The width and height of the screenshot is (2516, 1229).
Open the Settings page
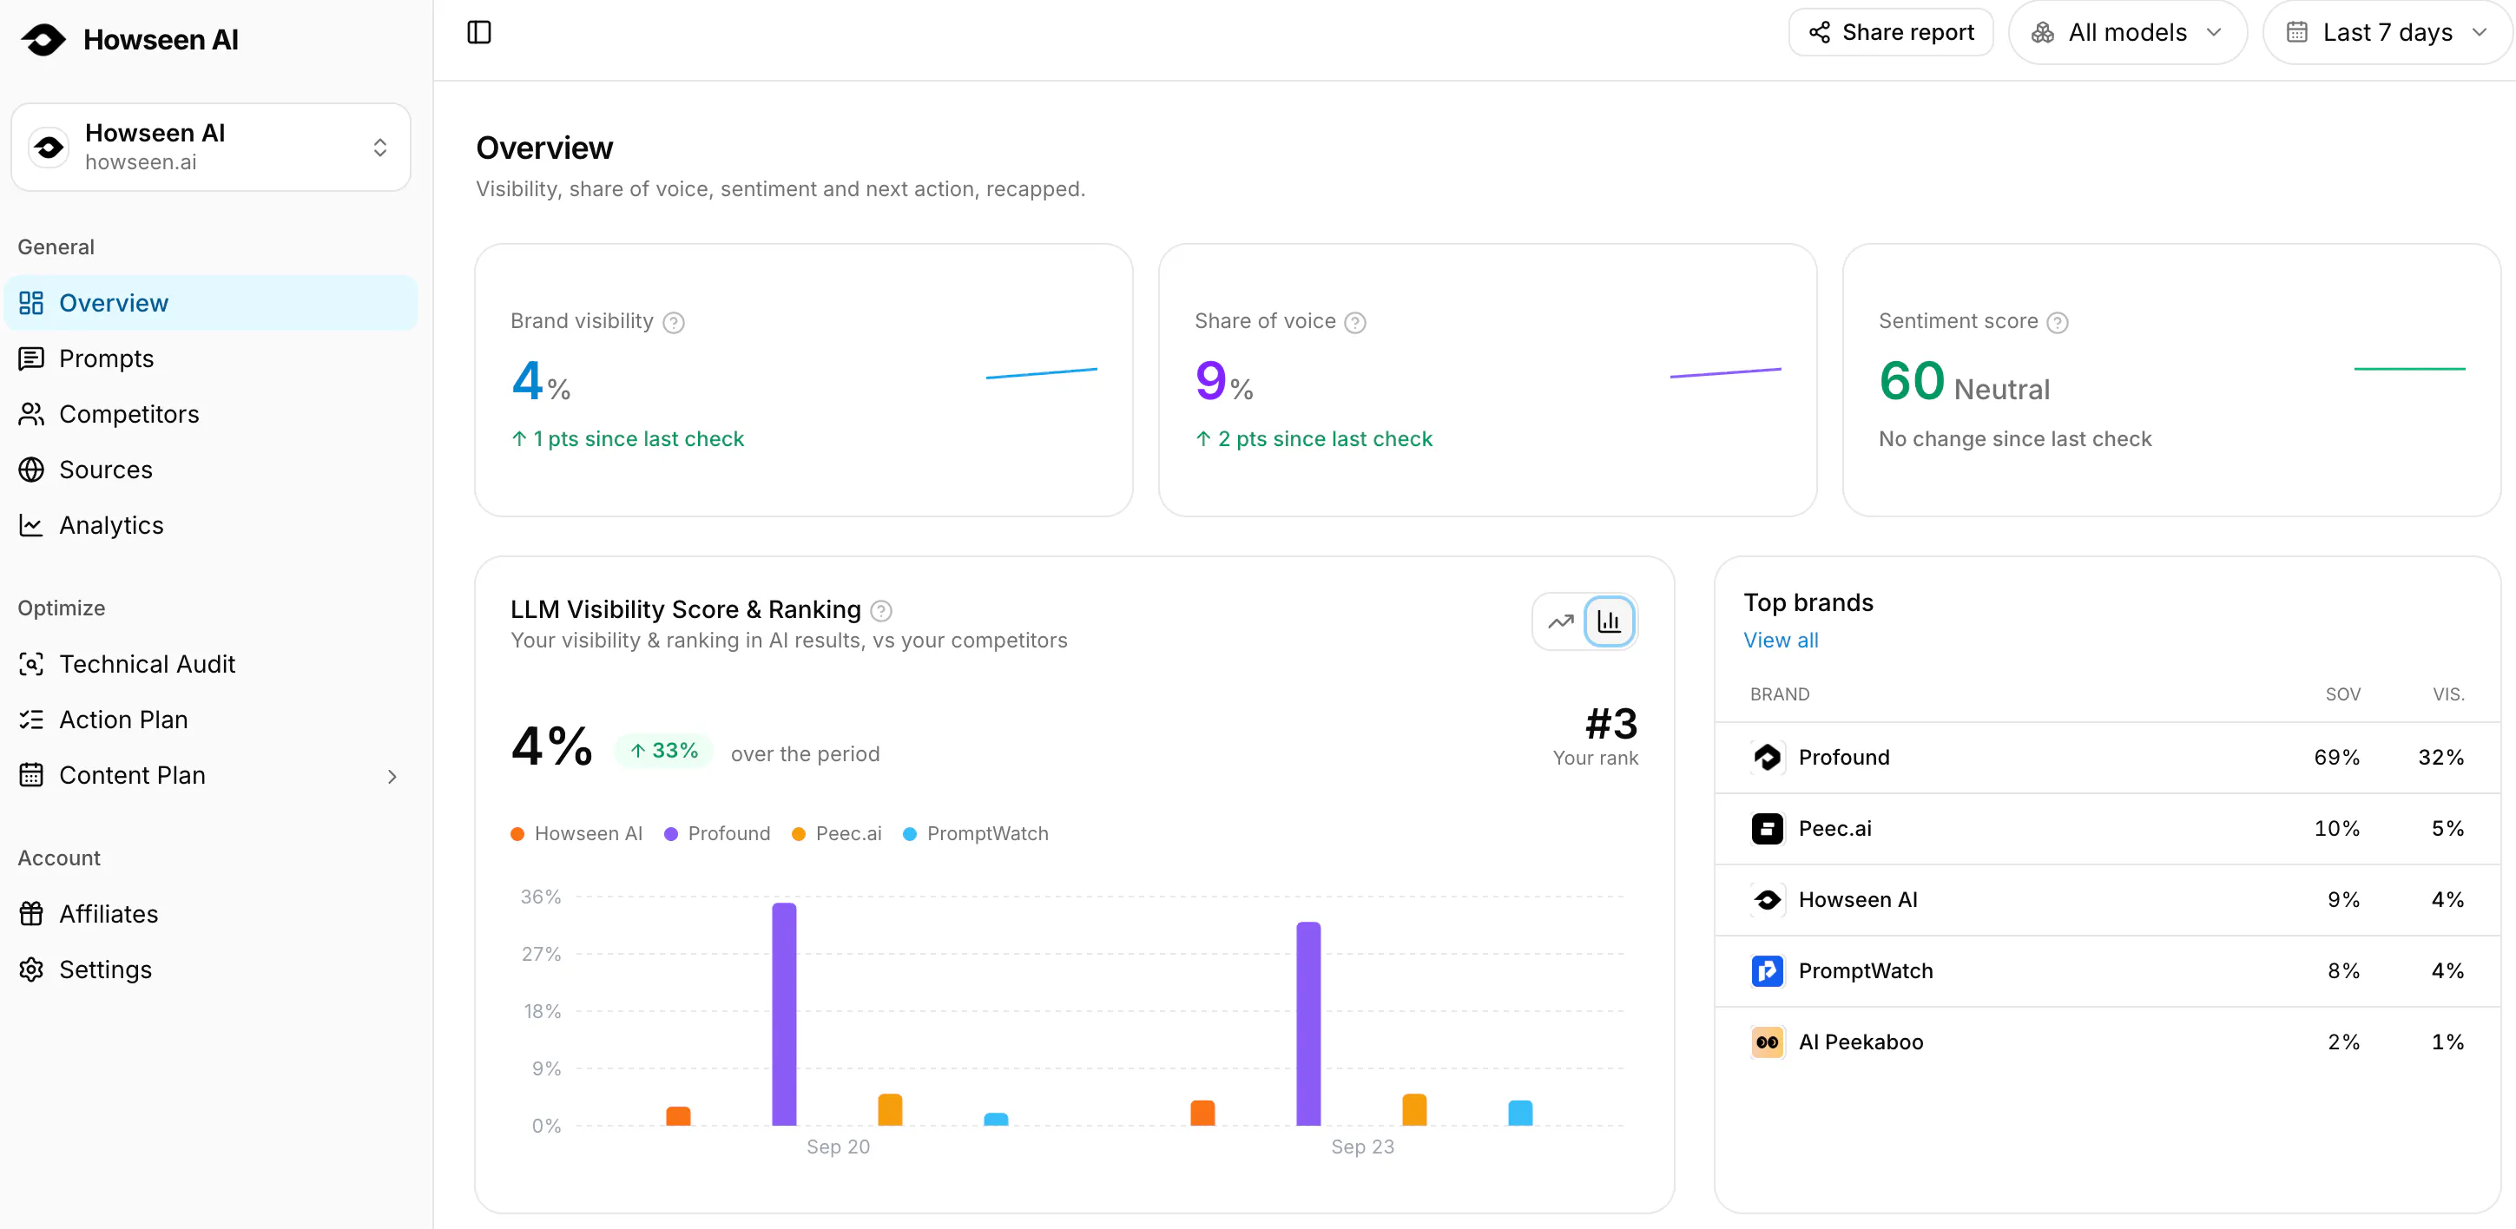tap(211, 970)
